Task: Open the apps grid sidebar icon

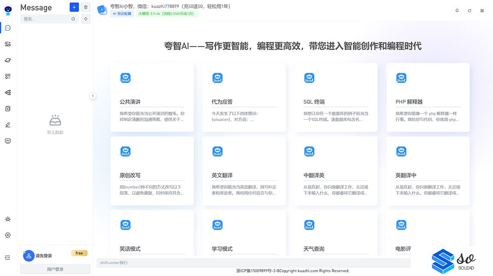Action: click(x=8, y=76)
